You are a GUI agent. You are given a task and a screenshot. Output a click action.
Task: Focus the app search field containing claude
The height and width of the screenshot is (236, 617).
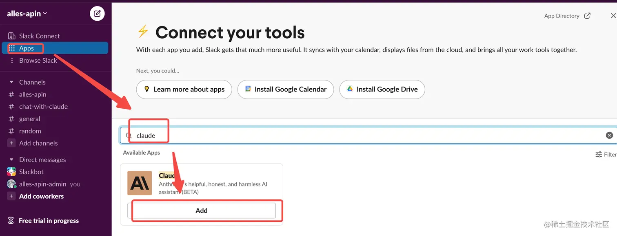coord(368,135)
